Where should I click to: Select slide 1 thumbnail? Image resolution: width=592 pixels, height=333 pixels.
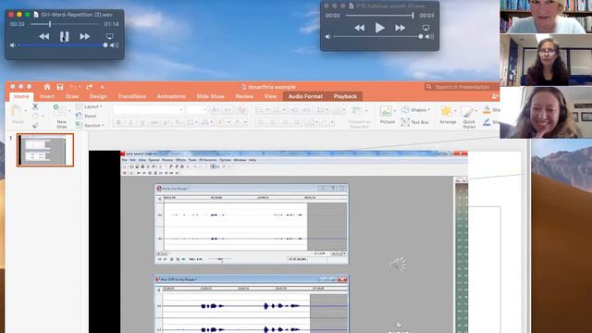(45, 150)
